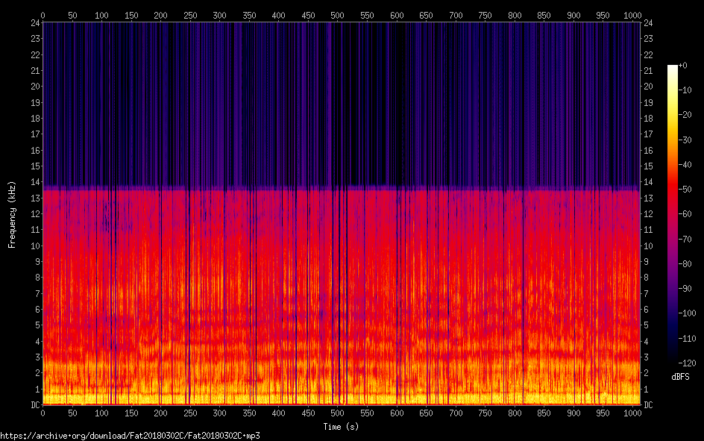Viewport: 704px width, 441px height.
Task: Select the "-90" color scale label
Action: point(685,289)
